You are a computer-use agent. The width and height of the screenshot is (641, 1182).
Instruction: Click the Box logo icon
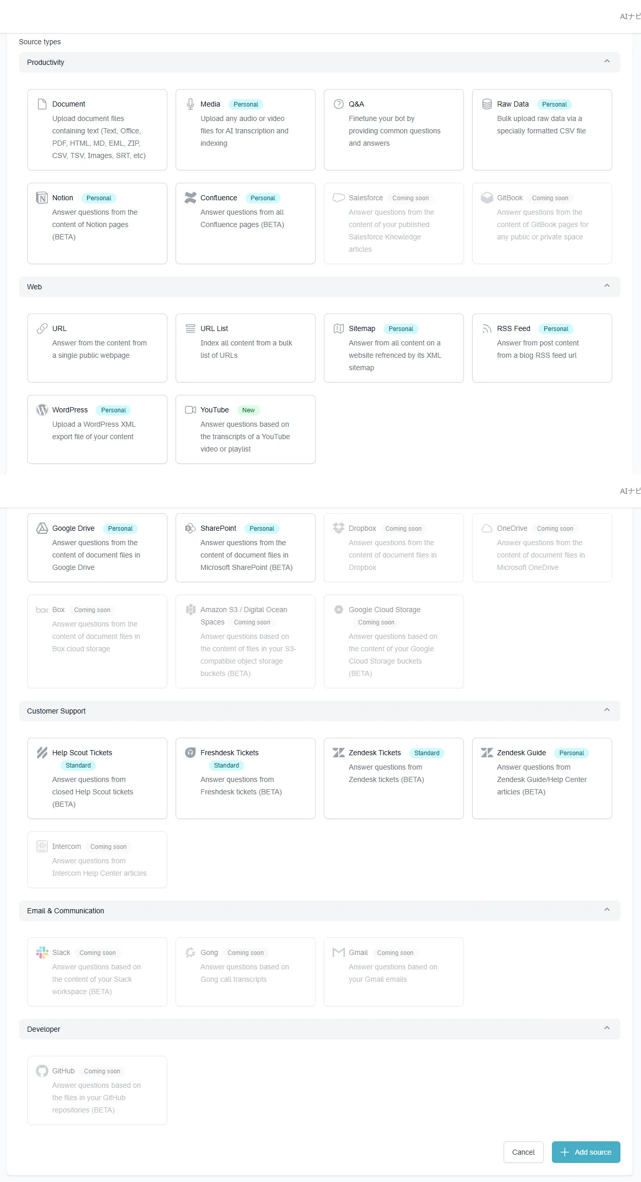click(x=42, y=610)
